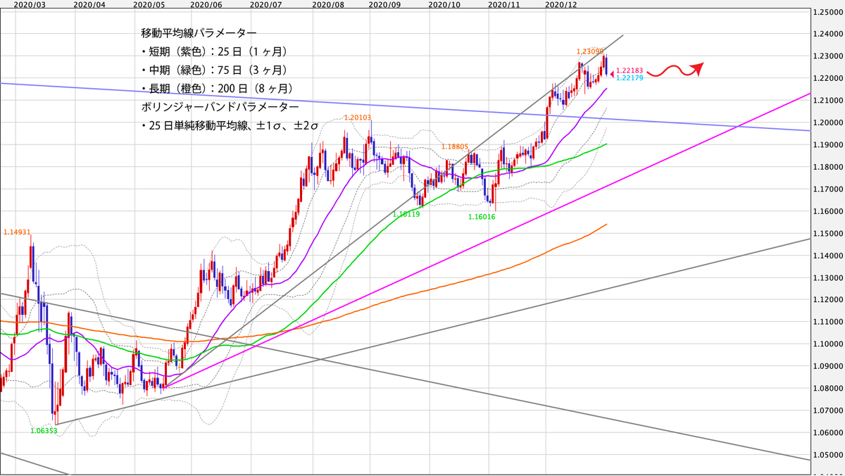
Task: Click the 1.16016 low price annotation
Action: coord(482,218)
